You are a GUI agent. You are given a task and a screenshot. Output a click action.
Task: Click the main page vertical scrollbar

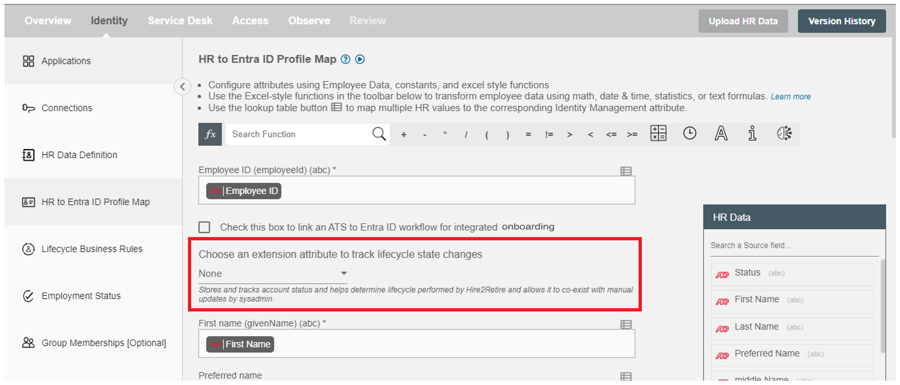click(893, 88)
